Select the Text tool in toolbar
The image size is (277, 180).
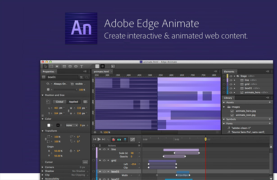82,66
